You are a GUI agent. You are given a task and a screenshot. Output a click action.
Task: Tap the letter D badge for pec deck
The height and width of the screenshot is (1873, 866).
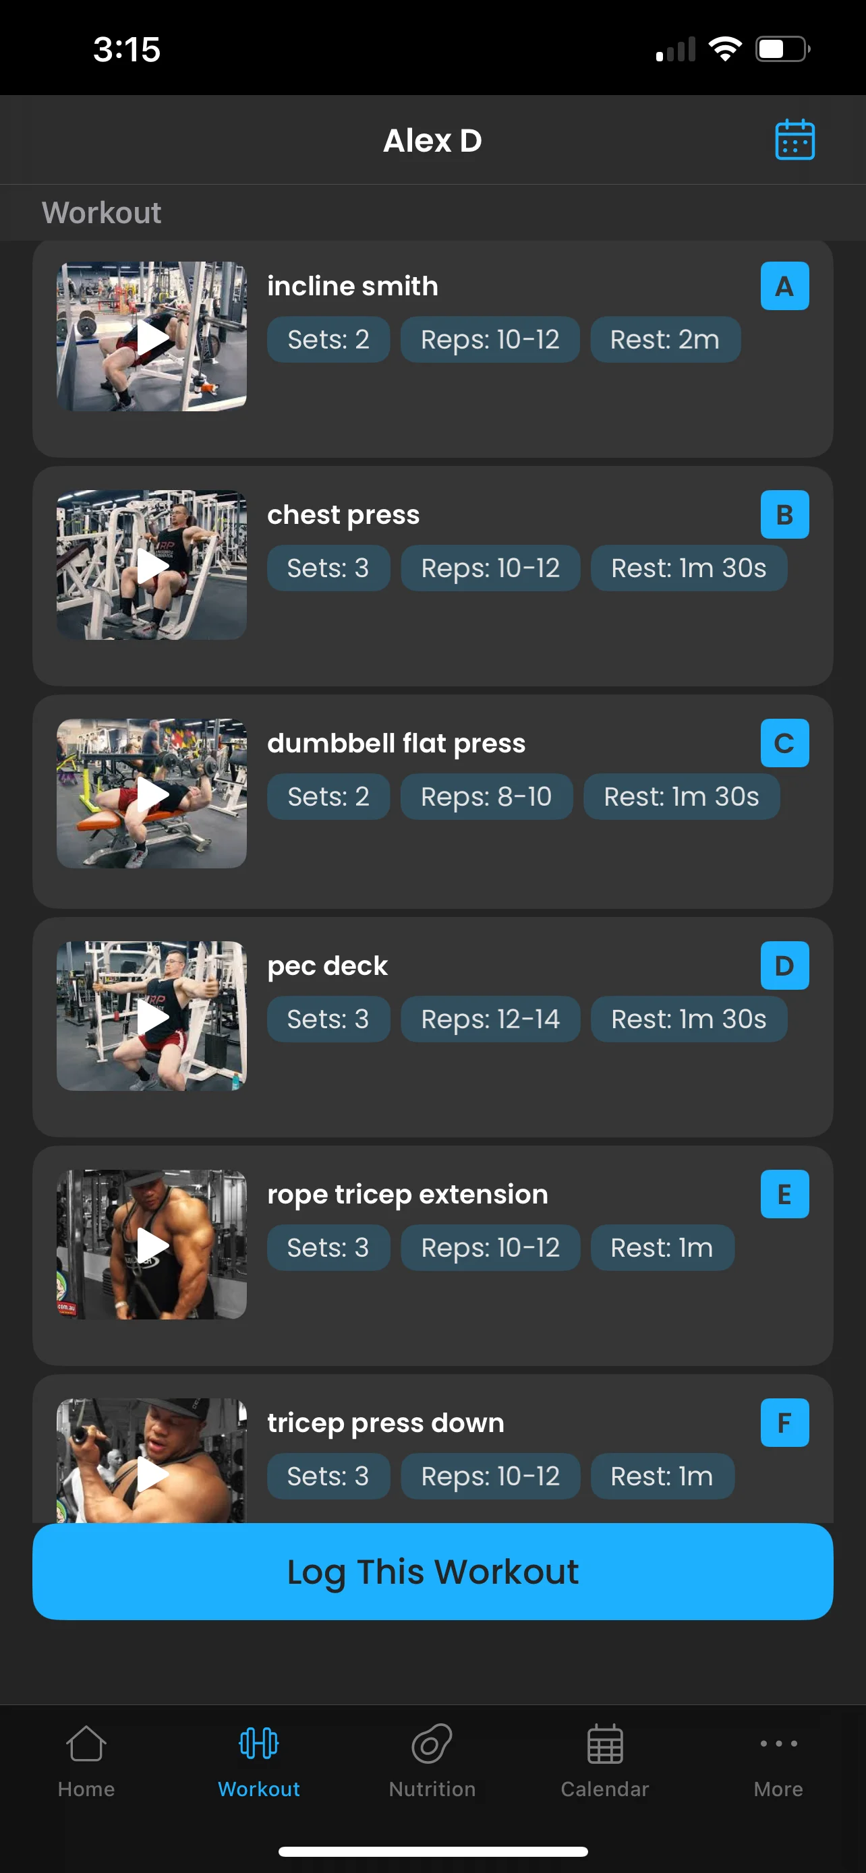[x=784, y=965]
